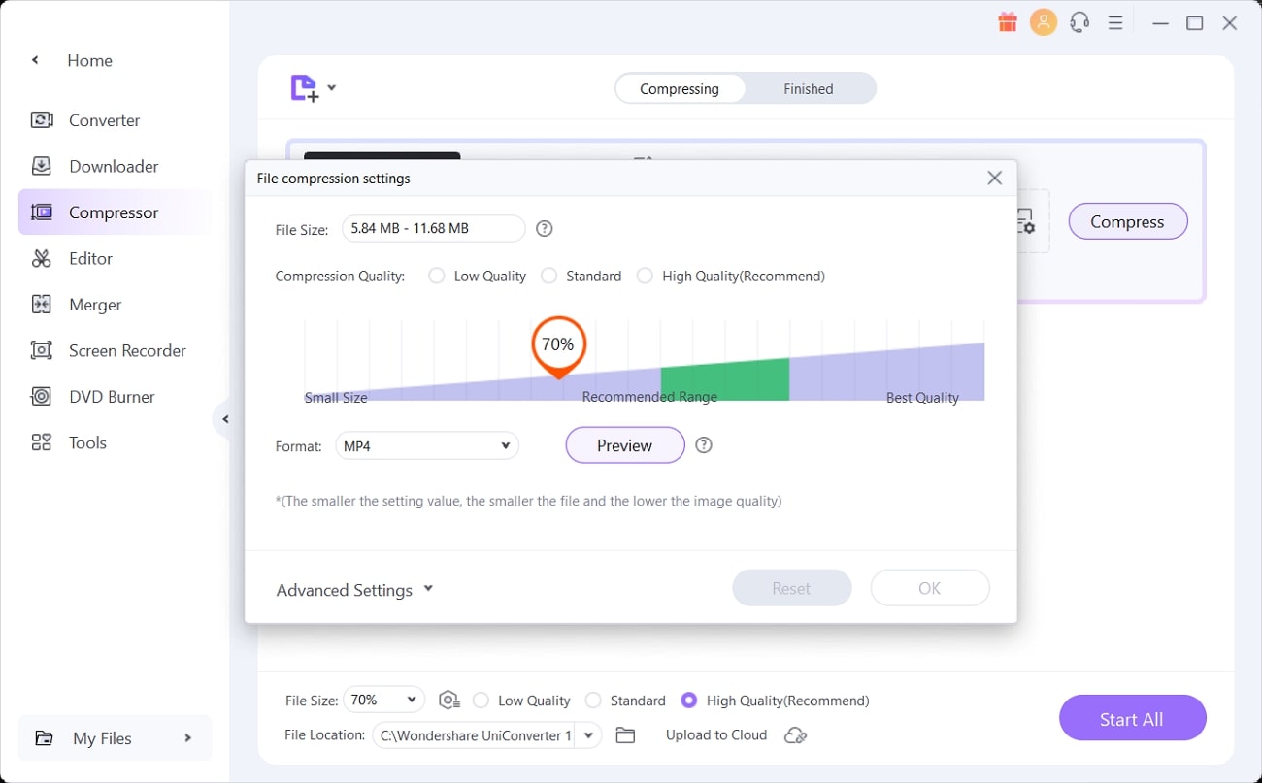Click help icon beside File Size field
The height and width of the screenshot is (783, 1262).
[x=545, y=229]
